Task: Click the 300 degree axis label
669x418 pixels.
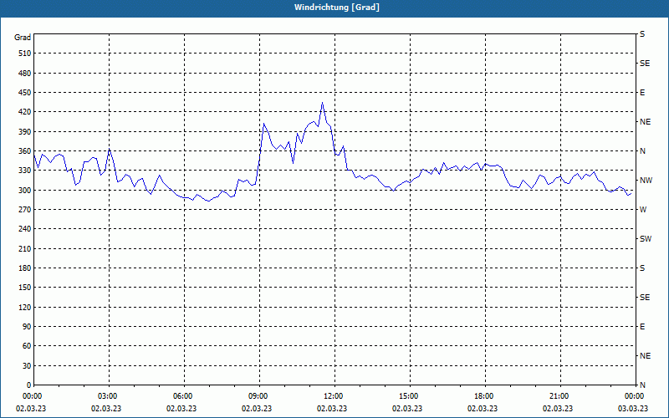Action: tap(25, 191)
